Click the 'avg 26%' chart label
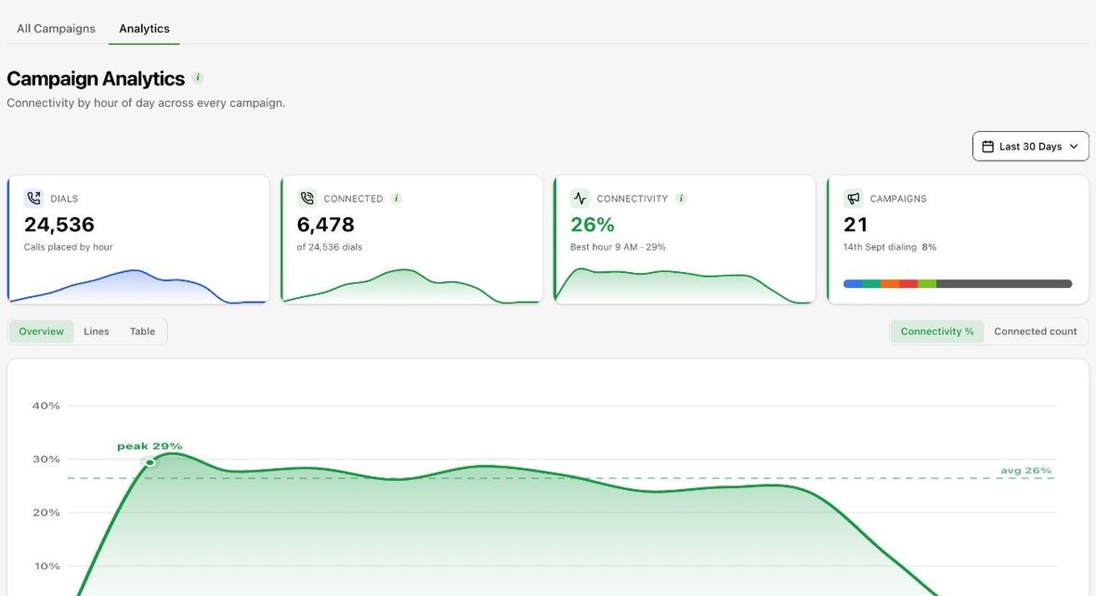1096x596 pixels. click(x=1026, y=471)
